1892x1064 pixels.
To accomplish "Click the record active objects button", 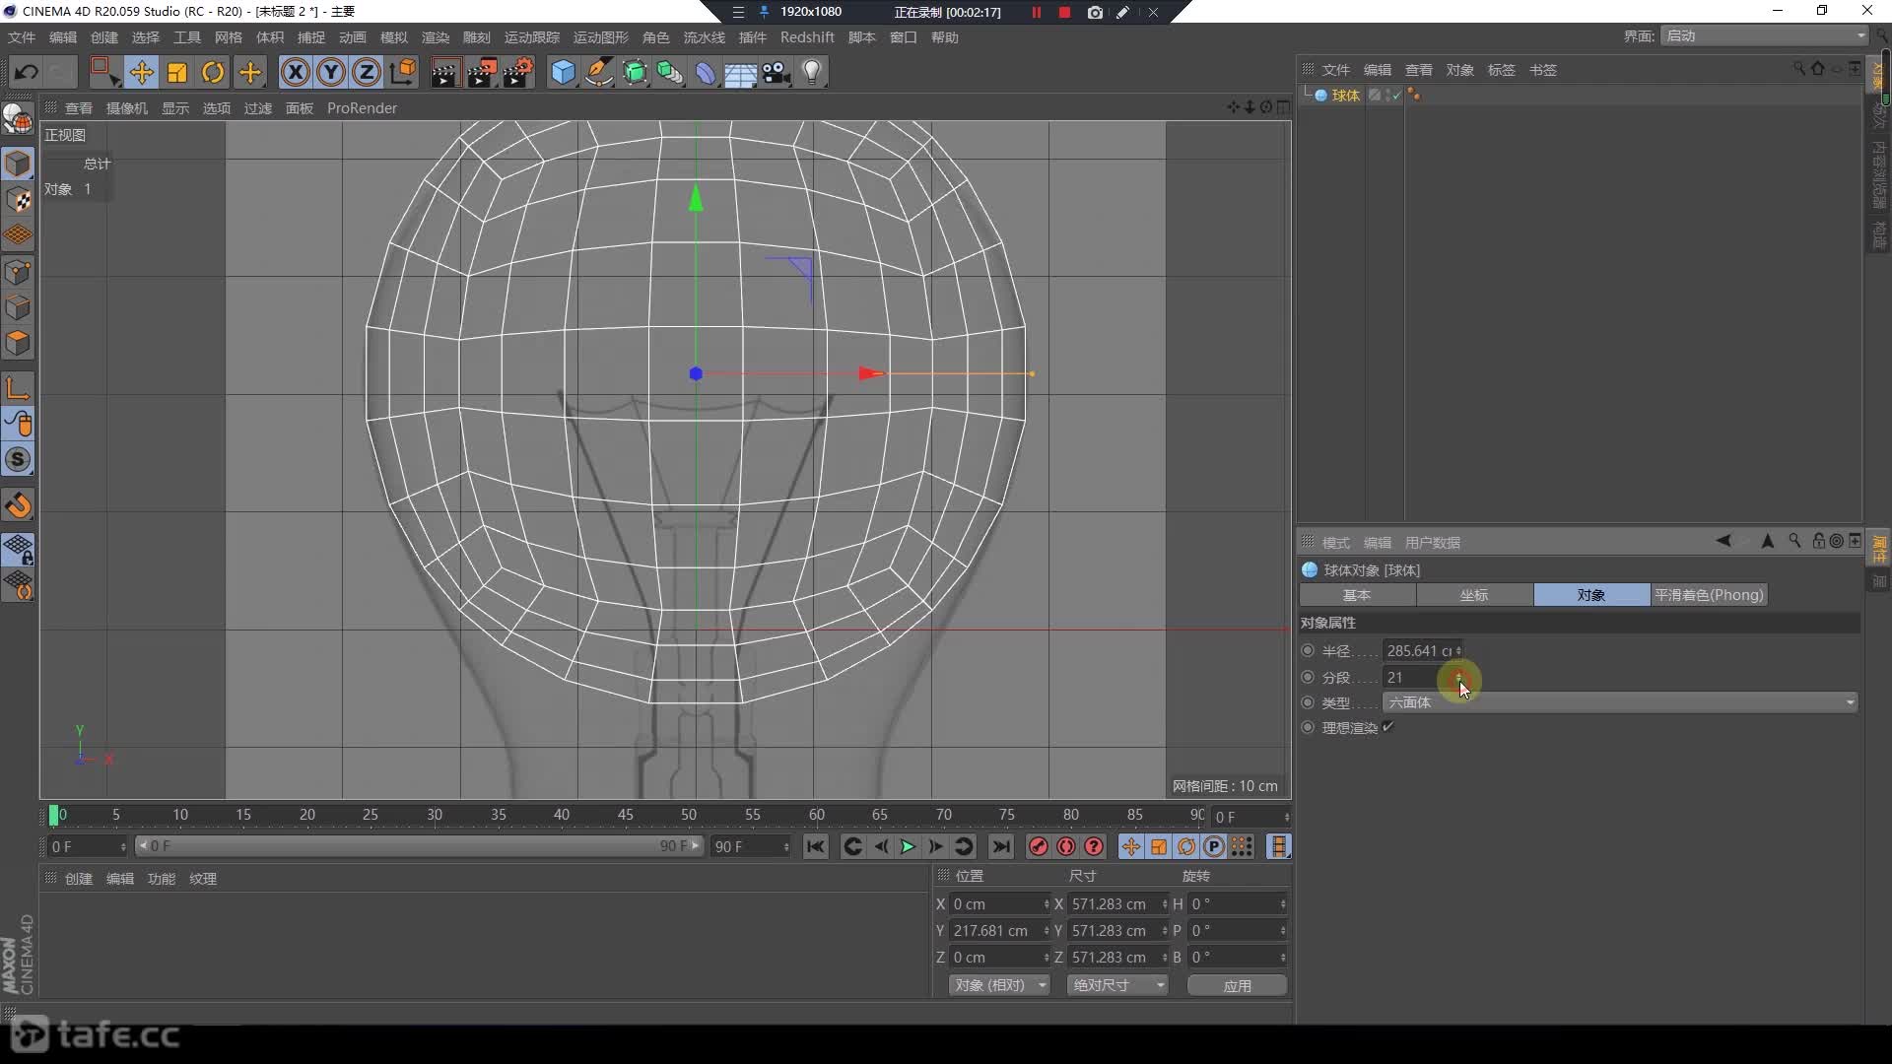I will [1038, 846].
